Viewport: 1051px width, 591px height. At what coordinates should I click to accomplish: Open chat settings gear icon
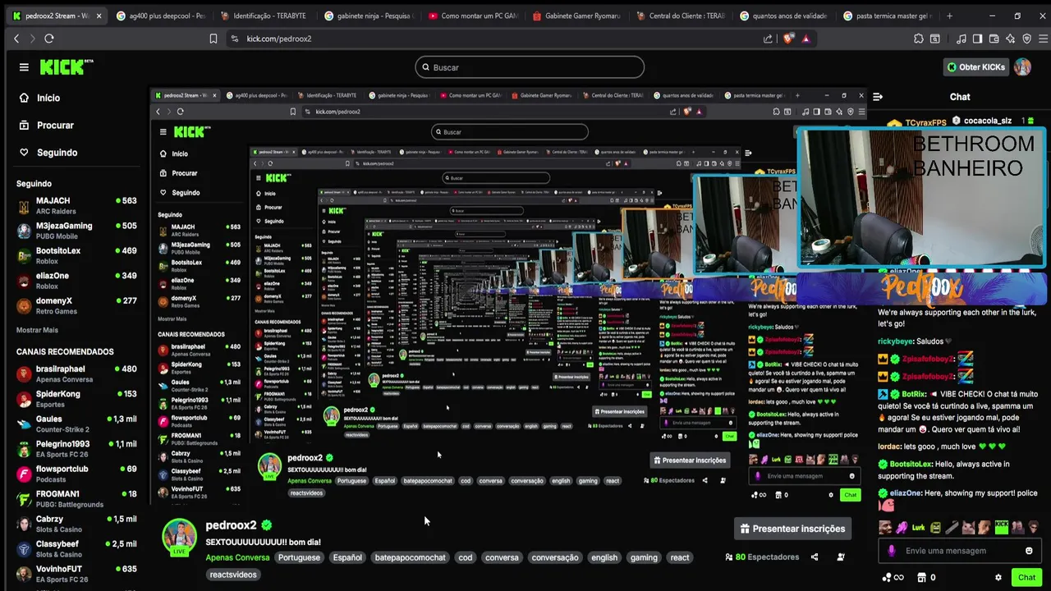click(x=998, y=578)
